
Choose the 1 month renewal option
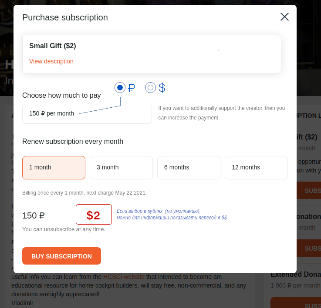click(54, 168)
